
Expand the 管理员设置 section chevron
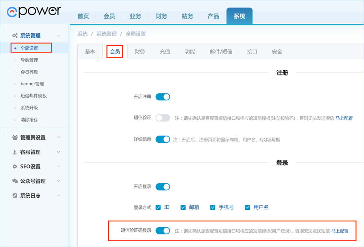point(59,138)
